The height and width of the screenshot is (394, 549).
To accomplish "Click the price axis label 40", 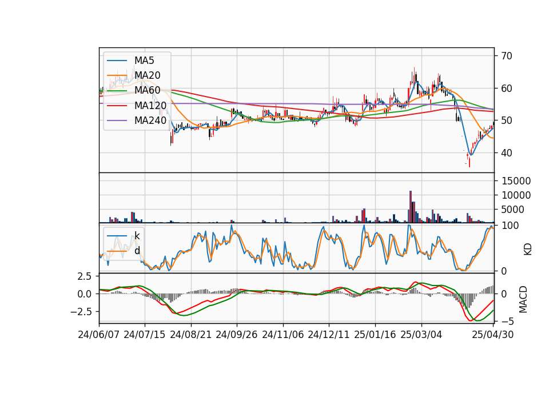I will [x=507, y=153].
